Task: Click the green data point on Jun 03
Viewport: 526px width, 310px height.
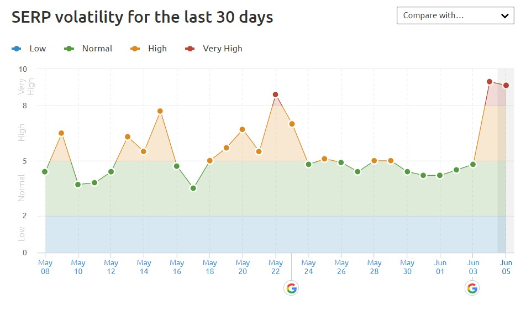Action: (473, 164)
